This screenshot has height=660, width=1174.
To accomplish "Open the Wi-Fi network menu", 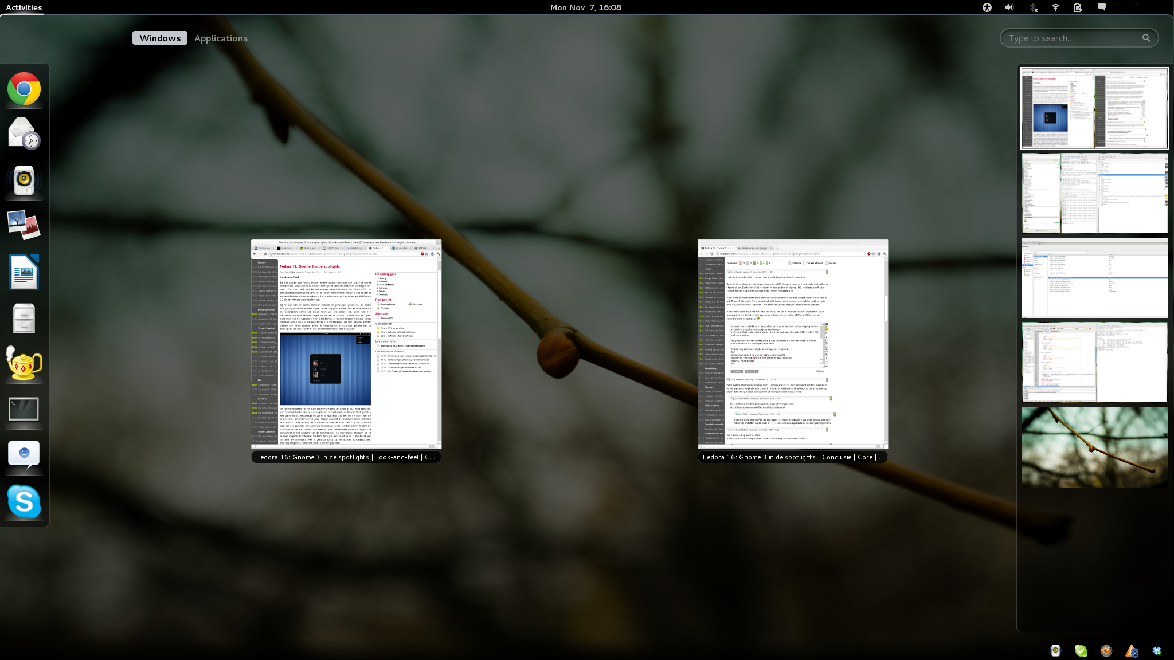I will tap(1055, 7).
